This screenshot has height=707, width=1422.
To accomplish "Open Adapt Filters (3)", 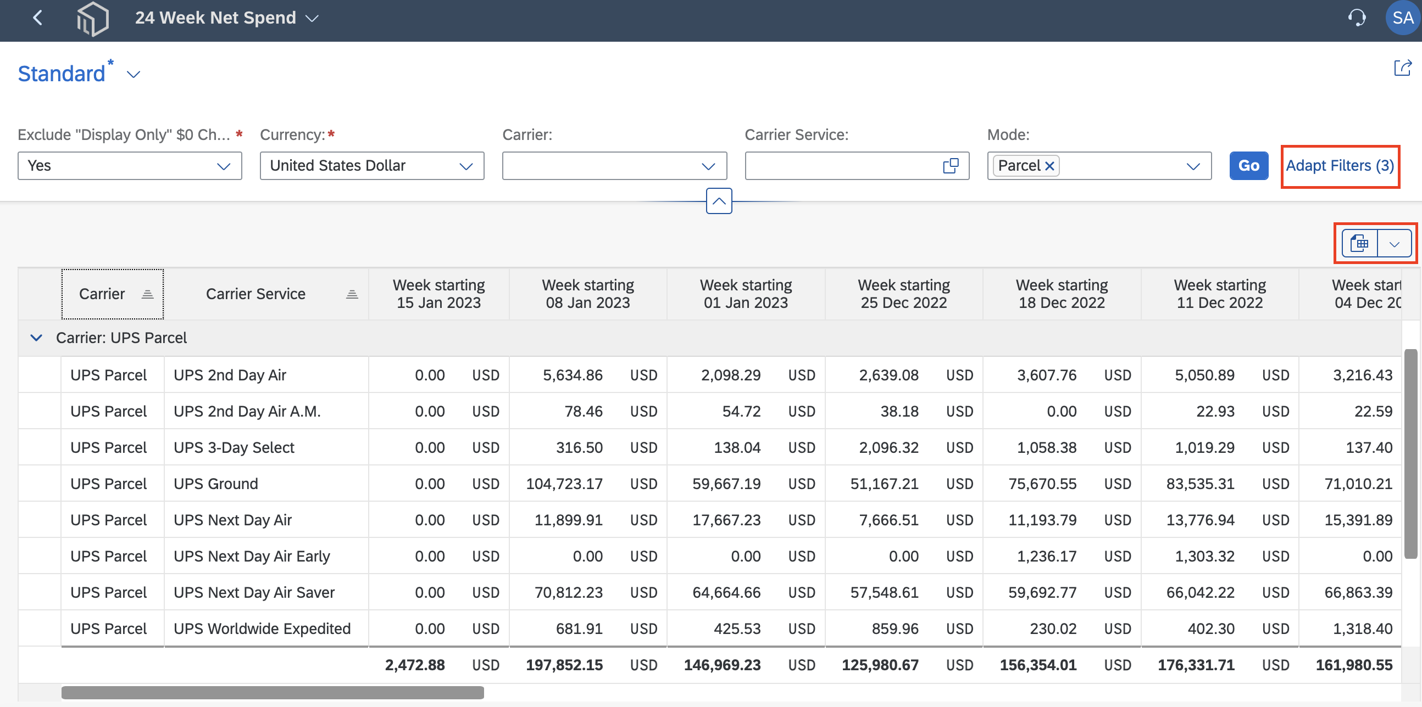I will pos(1340,165).
